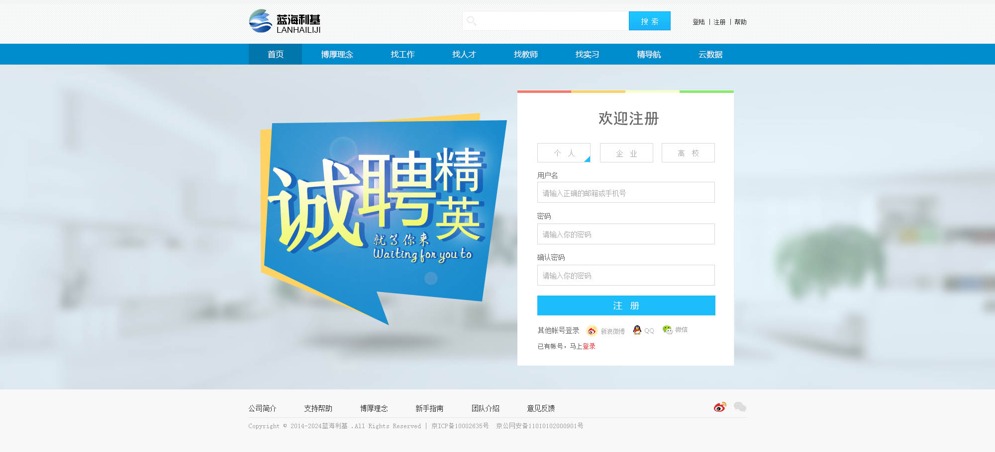The image size is (995, 452).
Task: Open the 精导航 nav item
Action: tap(649, 54)
